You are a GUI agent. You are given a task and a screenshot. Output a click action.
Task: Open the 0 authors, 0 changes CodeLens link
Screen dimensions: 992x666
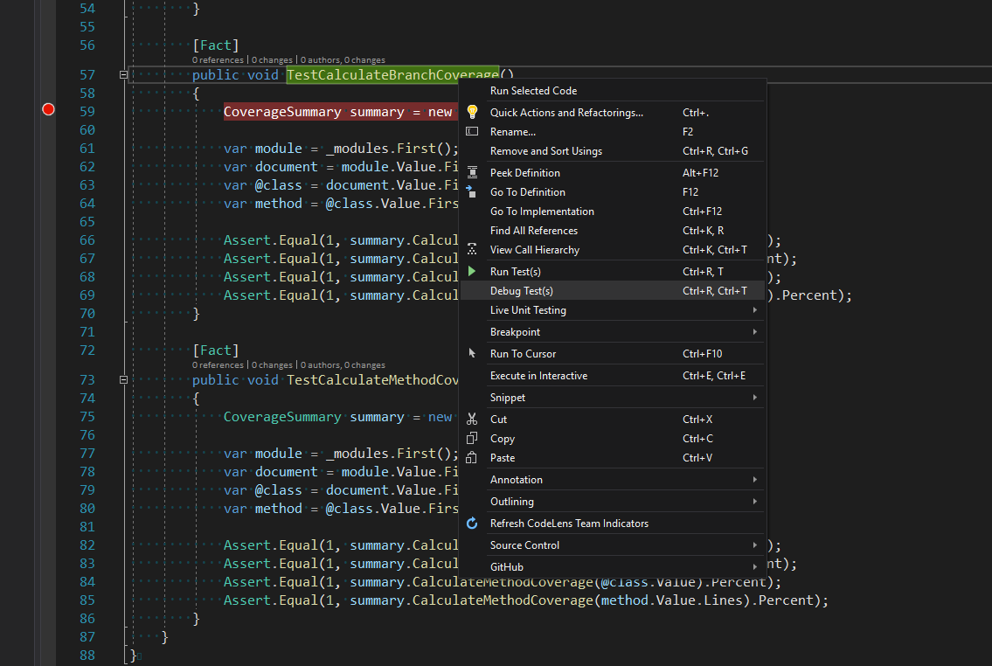tap(345, 59)
